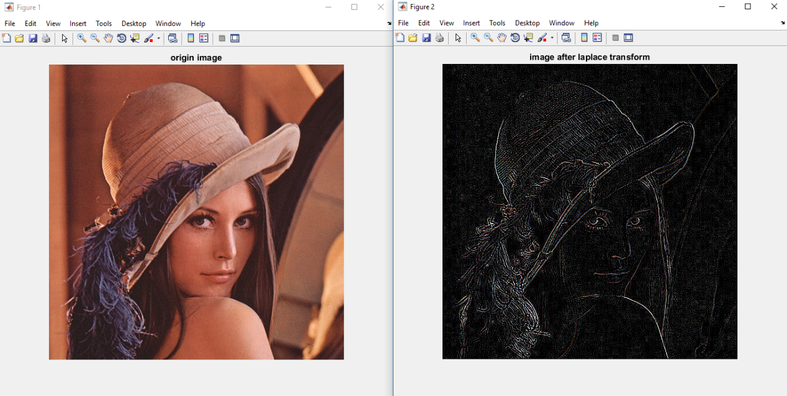Screen dimensions: 787x396
Task: Open the View menu in Figure 2
Action: pos(447,23)
